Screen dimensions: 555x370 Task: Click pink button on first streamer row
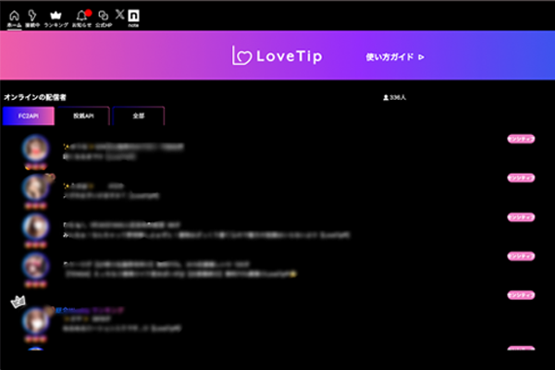click(x=521, y=139)
